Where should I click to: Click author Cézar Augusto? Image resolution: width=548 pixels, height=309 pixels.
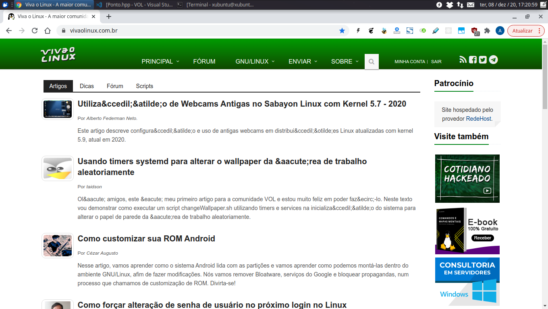(102, 253)
